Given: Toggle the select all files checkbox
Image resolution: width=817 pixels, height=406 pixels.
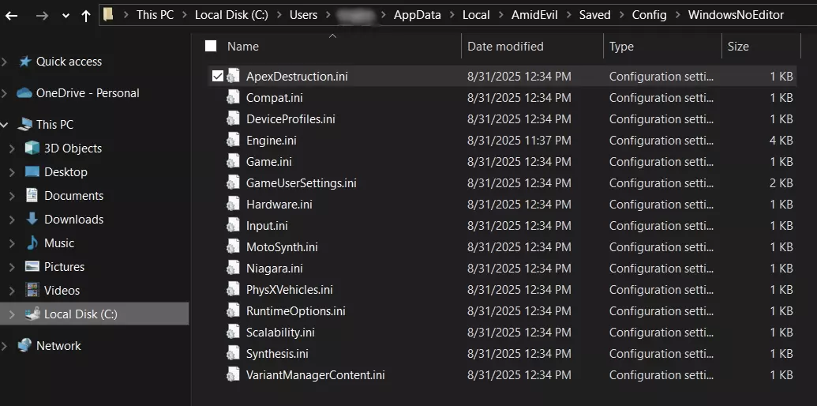Looking at the screenshot, I should [x=211, y=46].
